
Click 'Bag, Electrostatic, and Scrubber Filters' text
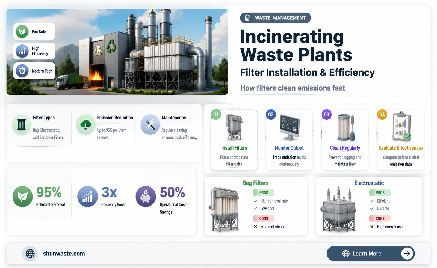[x=48, y=134]
